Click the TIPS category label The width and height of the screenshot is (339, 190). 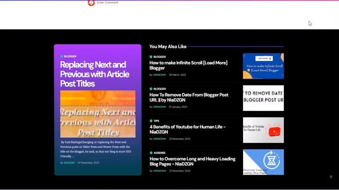pyautogui.click(x=156, y=121)
